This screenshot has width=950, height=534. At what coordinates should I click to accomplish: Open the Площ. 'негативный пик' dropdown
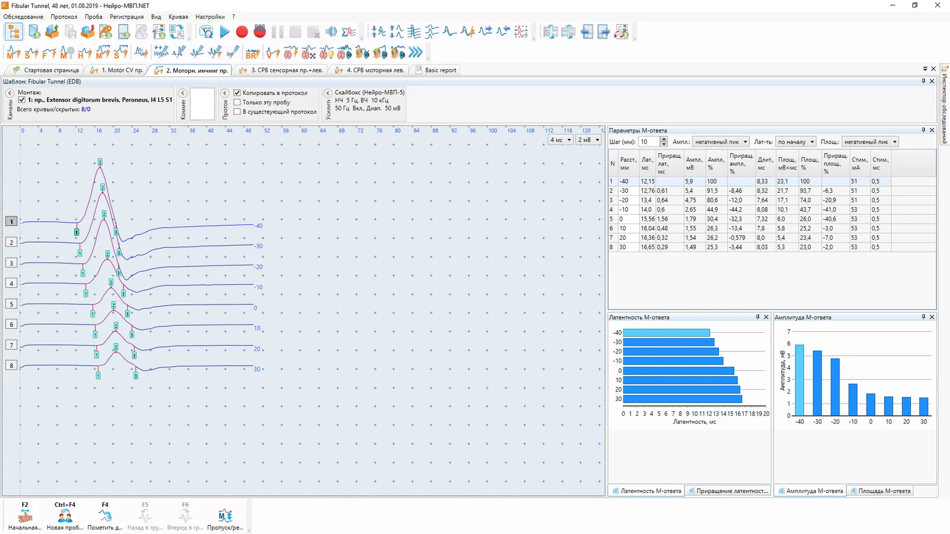[870, 142]
